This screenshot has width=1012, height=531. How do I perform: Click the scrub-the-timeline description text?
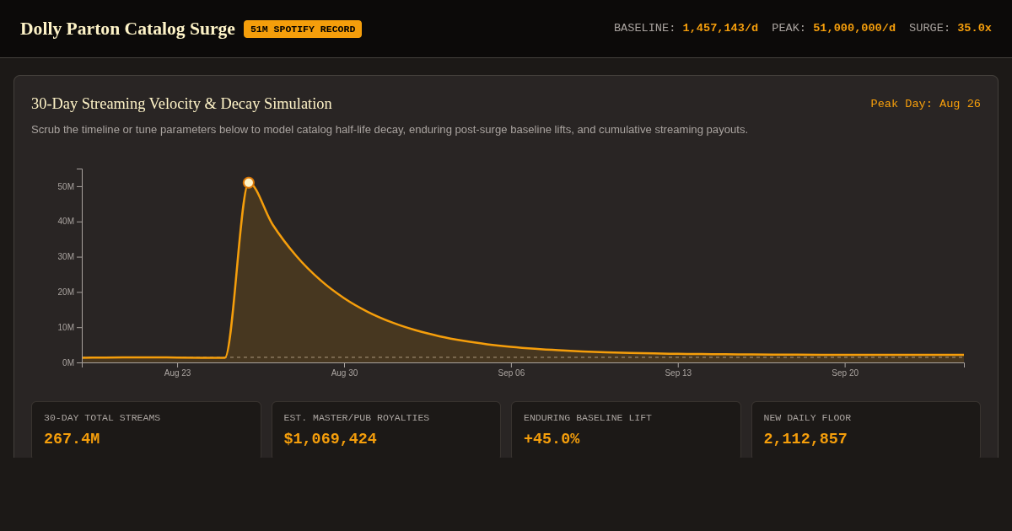[x=390, y=130]
